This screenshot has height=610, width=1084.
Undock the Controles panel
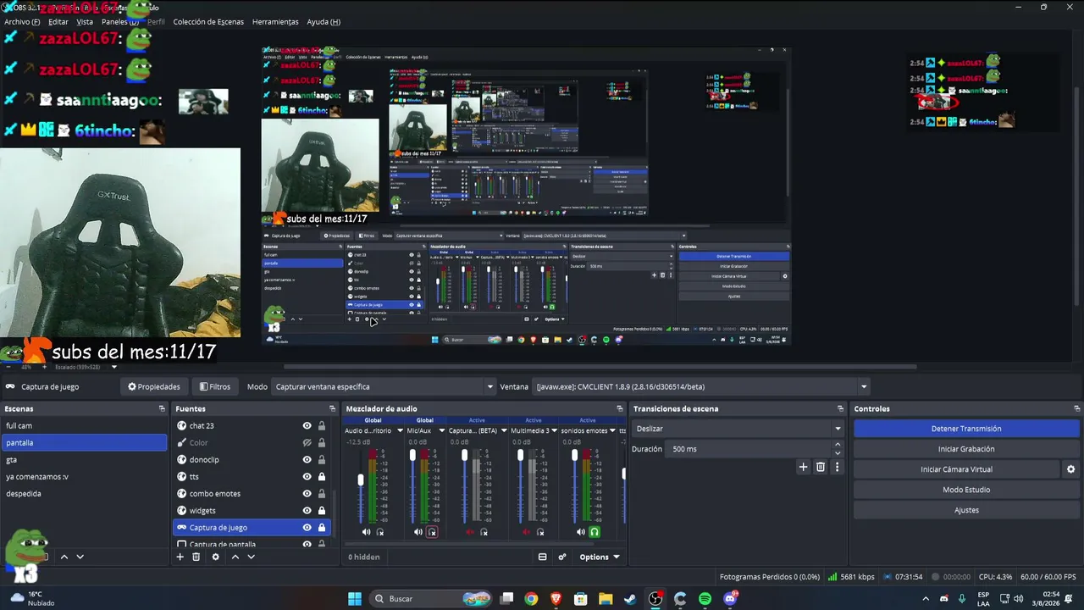(x=1076, y=408)
